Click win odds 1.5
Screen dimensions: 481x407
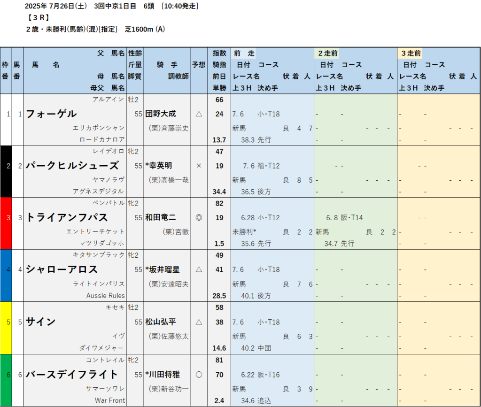pos(219,244)
